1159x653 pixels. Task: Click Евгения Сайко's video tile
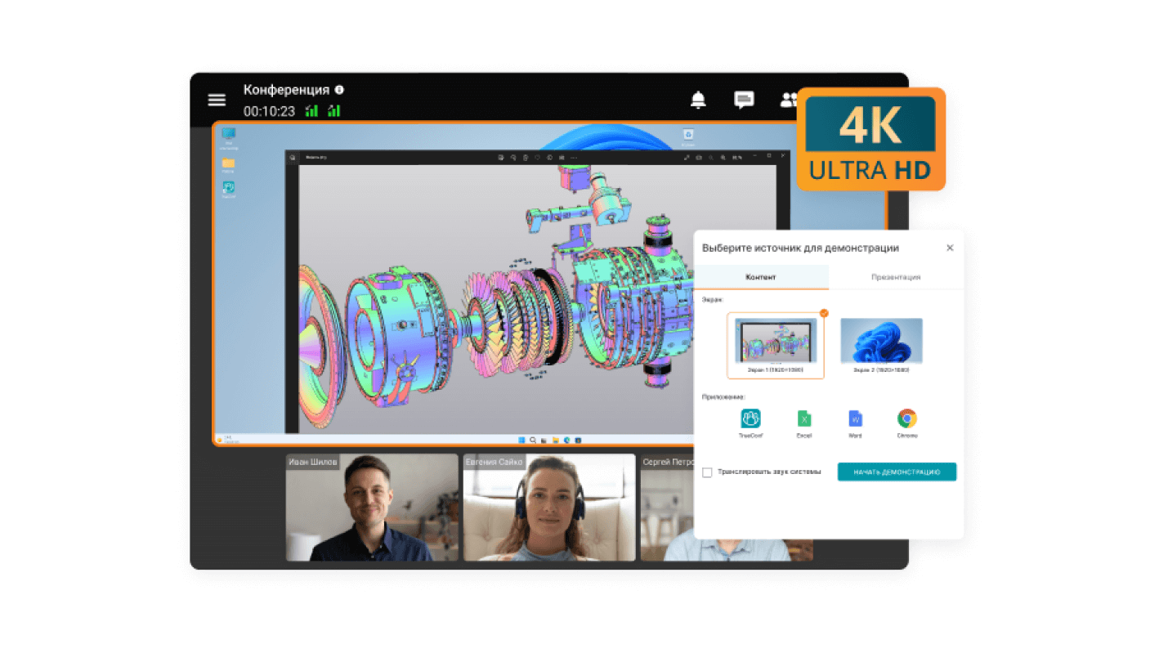[549, 508]
